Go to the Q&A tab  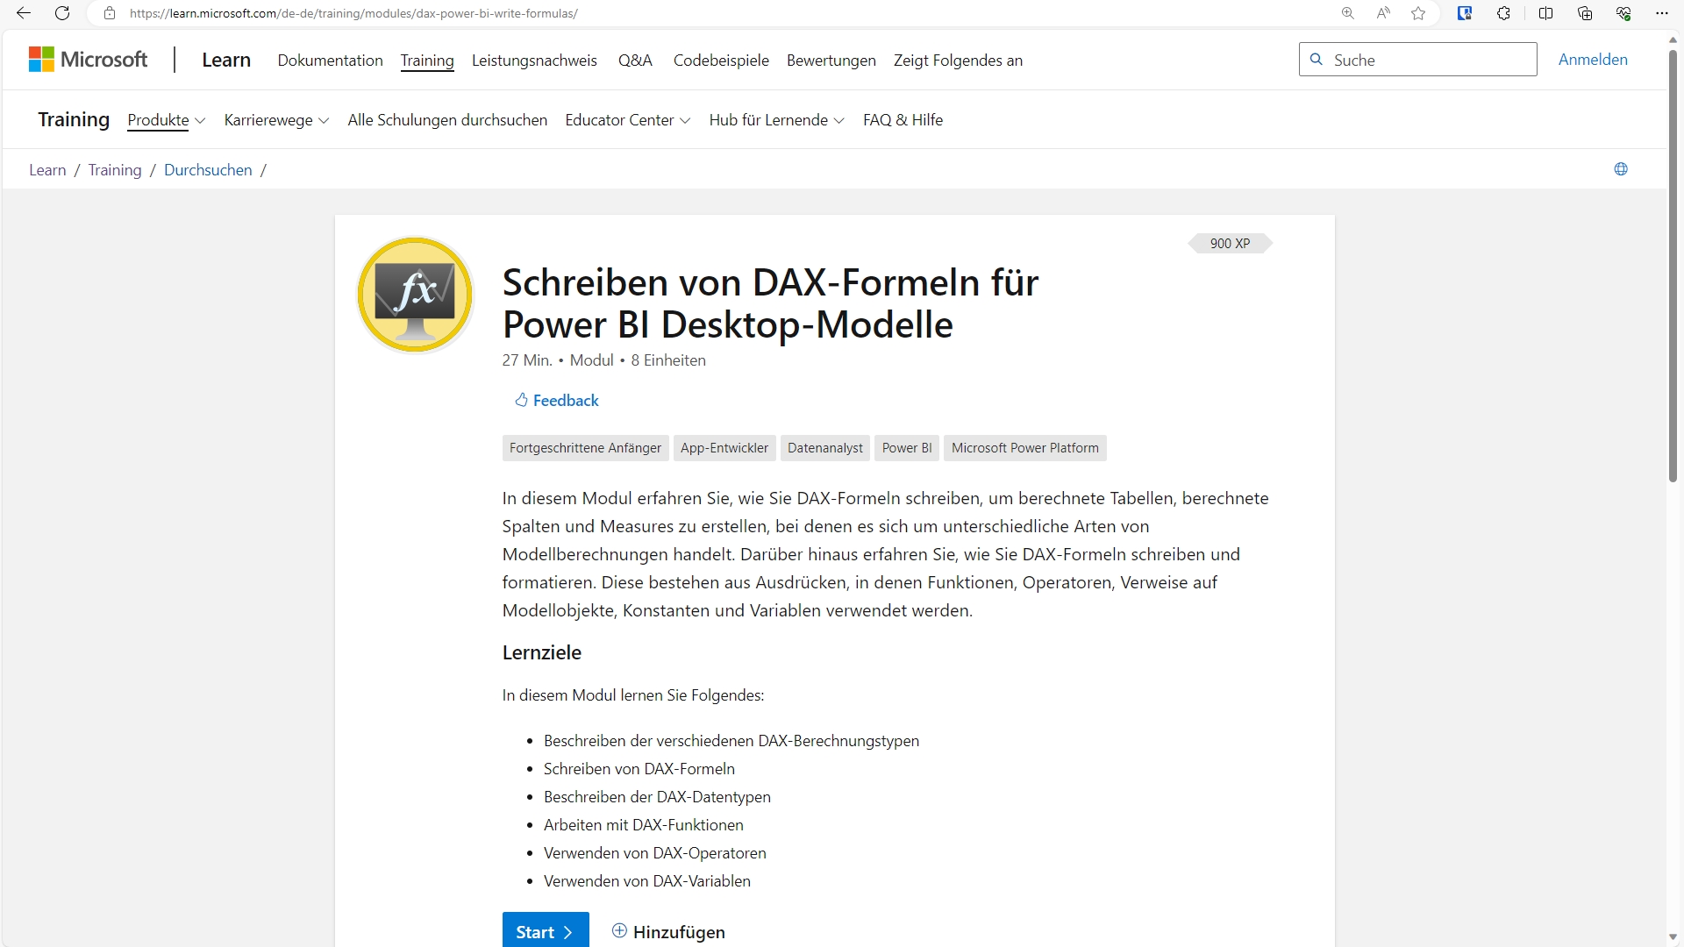(635, 61)
